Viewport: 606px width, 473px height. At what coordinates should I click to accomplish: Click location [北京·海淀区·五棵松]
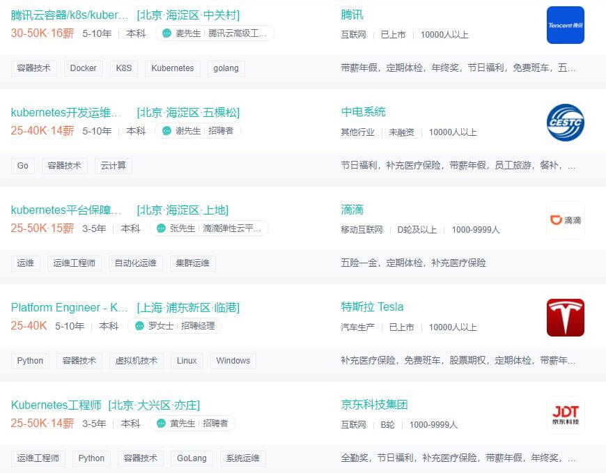click(x=188, y=112)
